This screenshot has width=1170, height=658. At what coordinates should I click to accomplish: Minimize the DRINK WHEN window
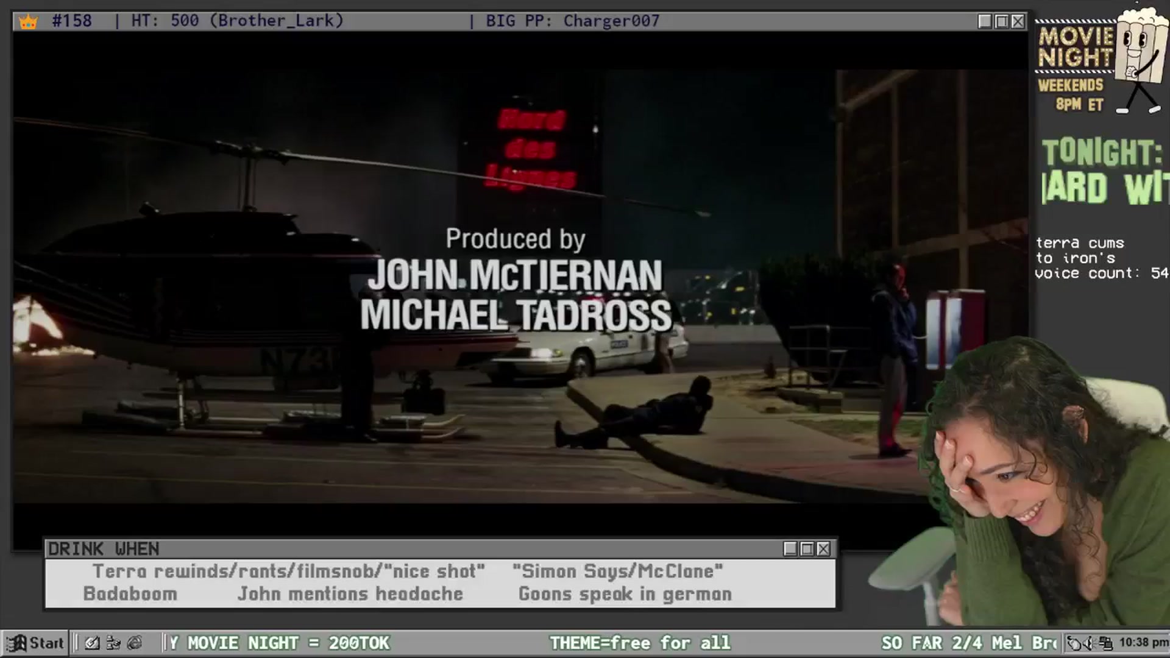(x=790, y=549)
